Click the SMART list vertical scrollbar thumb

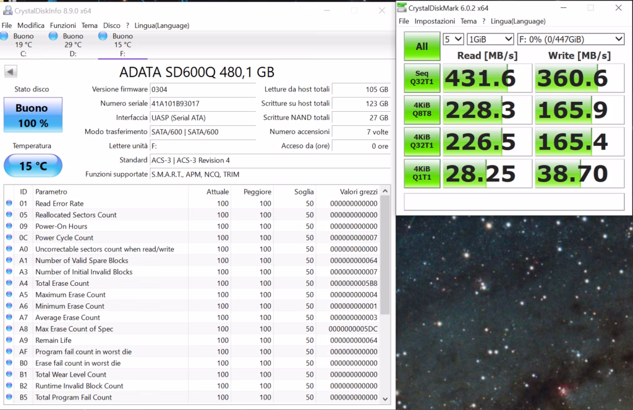coord(385,255)
